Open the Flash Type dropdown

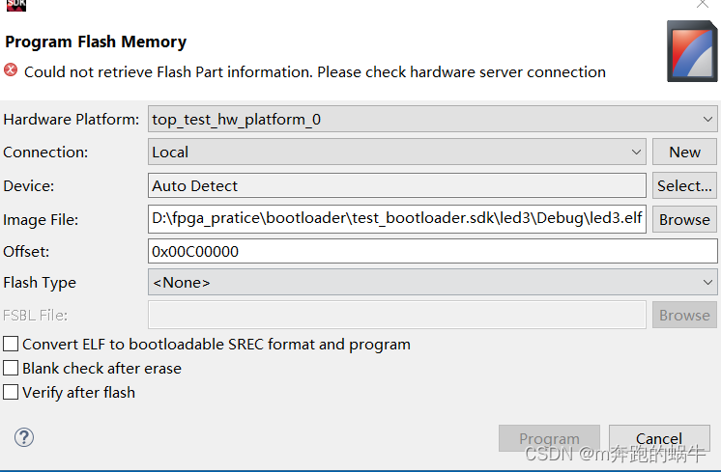click(432, 283)
